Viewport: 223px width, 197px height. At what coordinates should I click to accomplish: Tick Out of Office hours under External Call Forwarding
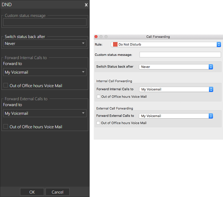point(98,123)
